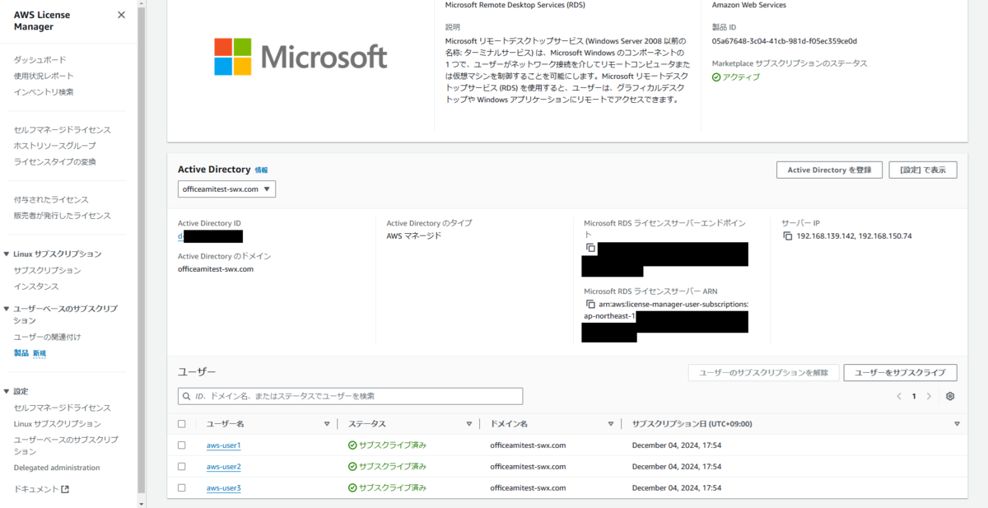Click Active Directory を登録 button
The image size is (988, 508).
point(829,170)
